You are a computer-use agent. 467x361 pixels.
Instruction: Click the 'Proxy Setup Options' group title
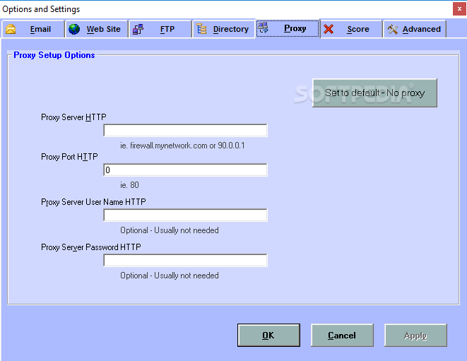click(x=54, y=55)
